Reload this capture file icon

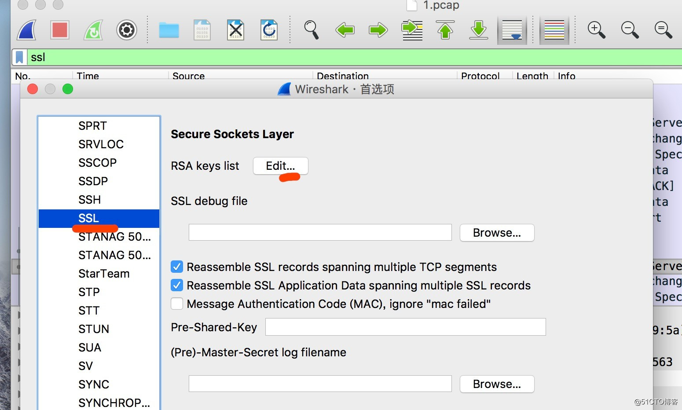pyautogui.click(x=269, y=30)
